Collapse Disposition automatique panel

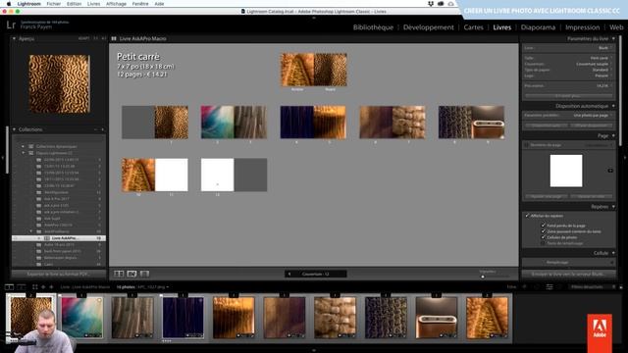tap(613, 106)
